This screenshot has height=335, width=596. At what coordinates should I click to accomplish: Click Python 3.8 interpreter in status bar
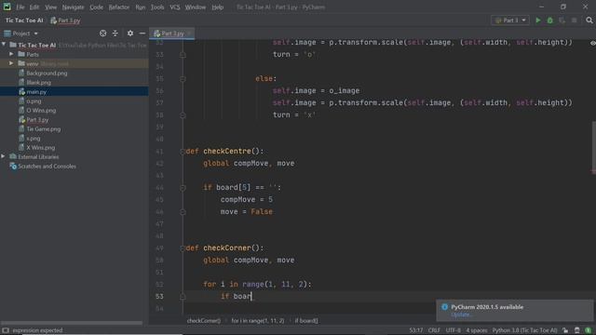click(524, 330)
